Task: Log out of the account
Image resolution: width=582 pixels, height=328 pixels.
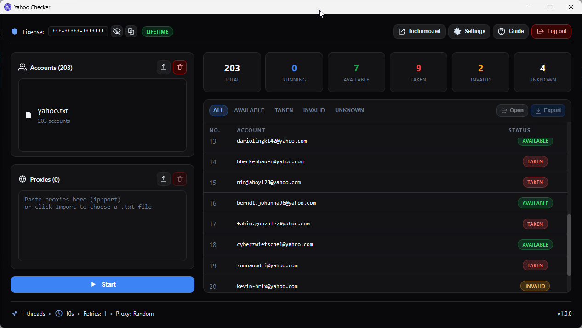Action: coord(551,31)
